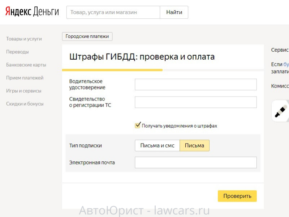Screen dimensions: 289x217
Task: Focus the Электронная почта input field
Action: [x=196, y=162]
